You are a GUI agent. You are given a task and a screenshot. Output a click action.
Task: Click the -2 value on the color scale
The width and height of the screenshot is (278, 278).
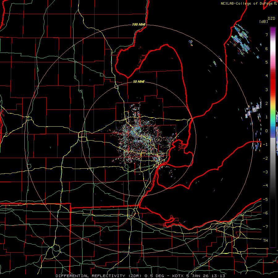[x=265, y=158]
